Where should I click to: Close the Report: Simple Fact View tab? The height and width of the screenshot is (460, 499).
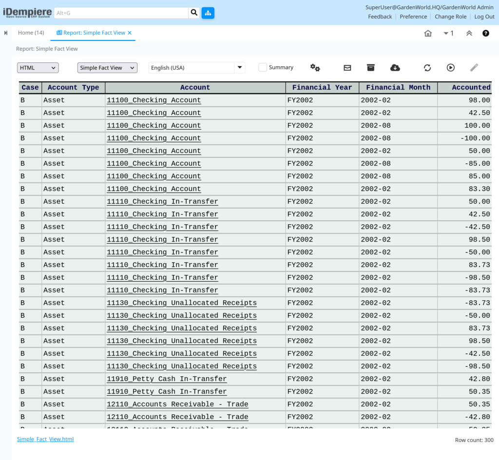[130, 33]
